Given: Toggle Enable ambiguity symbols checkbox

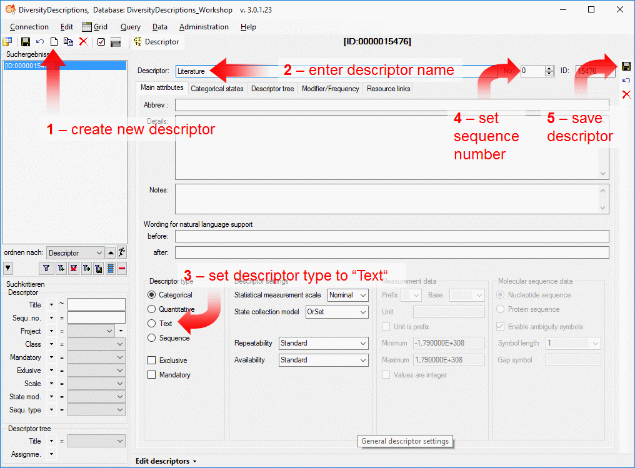Looking at the screenshot, I should pos(501,327).
